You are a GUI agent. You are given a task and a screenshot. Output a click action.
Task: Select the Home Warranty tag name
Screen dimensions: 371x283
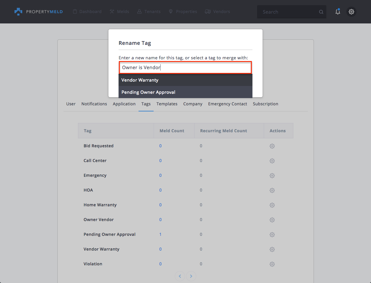pos(100,205)
